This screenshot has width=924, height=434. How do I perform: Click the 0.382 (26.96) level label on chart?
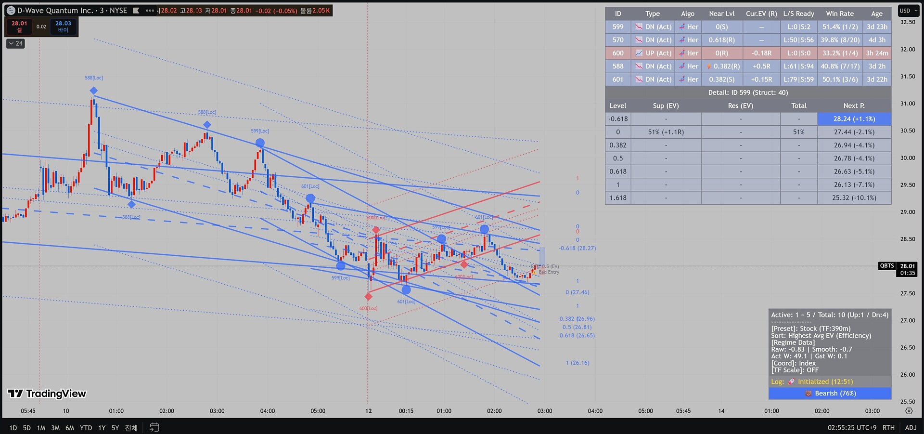(577, 319)
